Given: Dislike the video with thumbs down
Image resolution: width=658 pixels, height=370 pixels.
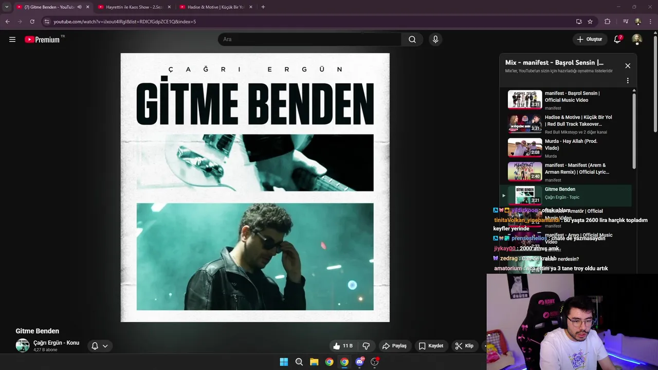Looking at the screenshot, I should point(366,346).
